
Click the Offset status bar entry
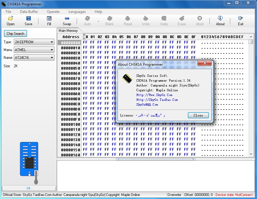tap(198, 195)
